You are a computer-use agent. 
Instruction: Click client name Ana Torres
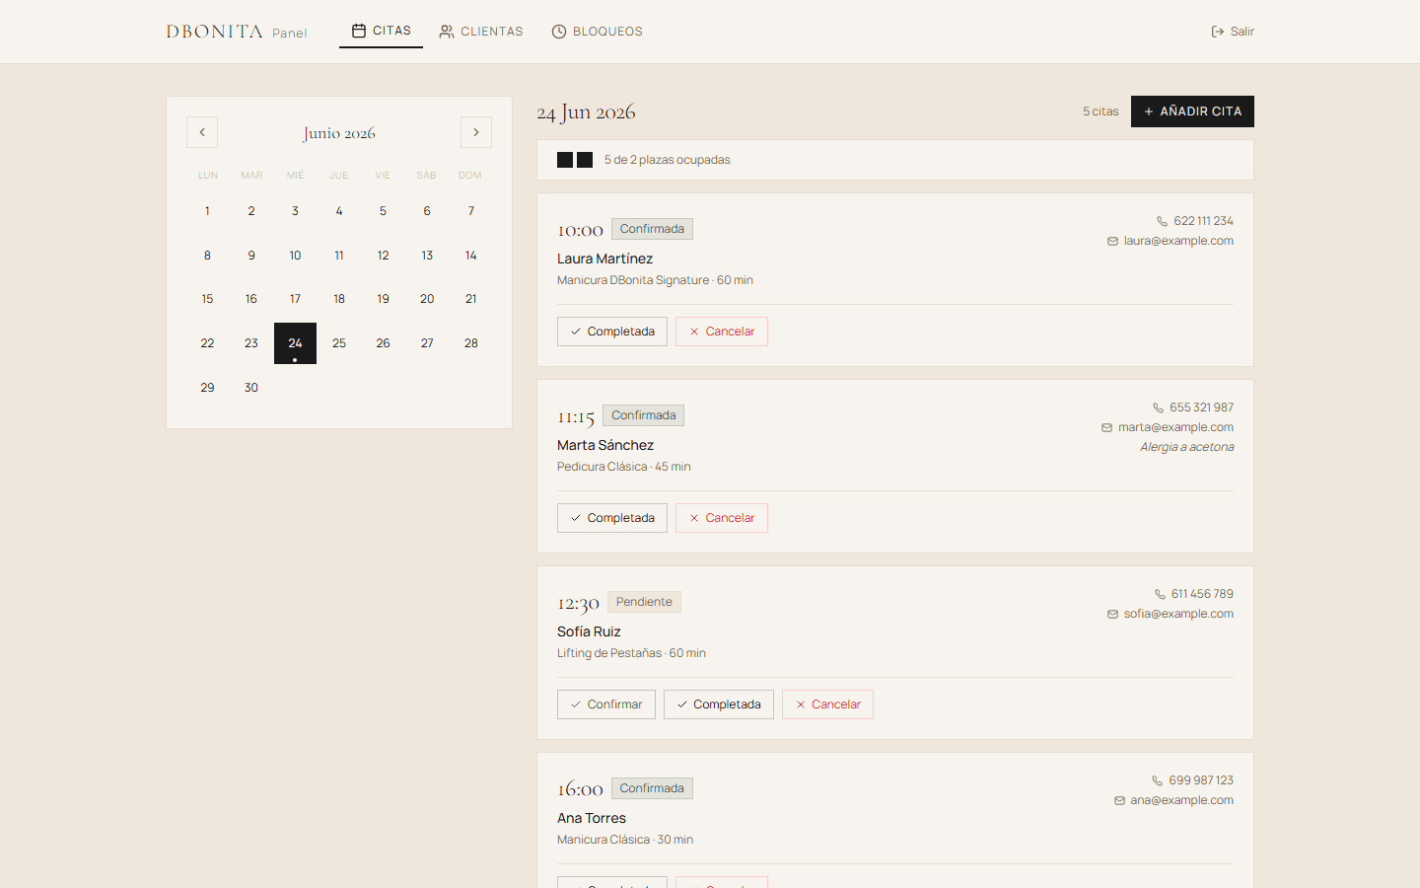pos(592,818)
